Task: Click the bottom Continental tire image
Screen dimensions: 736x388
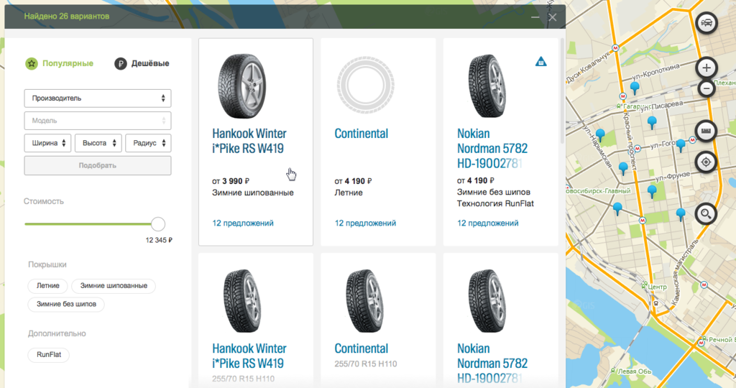Action: pyautogui.click(x=364, y=301)
